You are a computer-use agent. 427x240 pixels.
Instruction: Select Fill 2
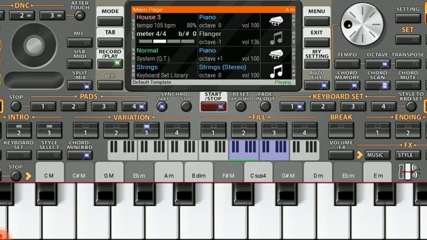tap(244, 130)
